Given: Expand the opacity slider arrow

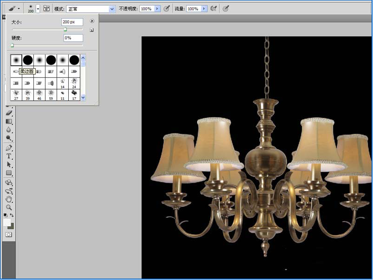Looking at the screenshot, I should pyautogui.click(x=157, y=9).
